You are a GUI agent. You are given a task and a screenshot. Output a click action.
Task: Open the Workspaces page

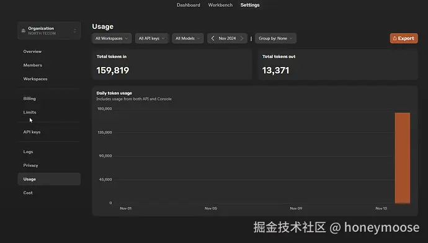pos(35,79)
